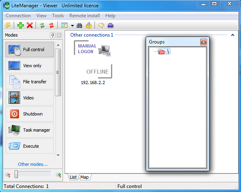Close the Groups window

coord(203,42)
